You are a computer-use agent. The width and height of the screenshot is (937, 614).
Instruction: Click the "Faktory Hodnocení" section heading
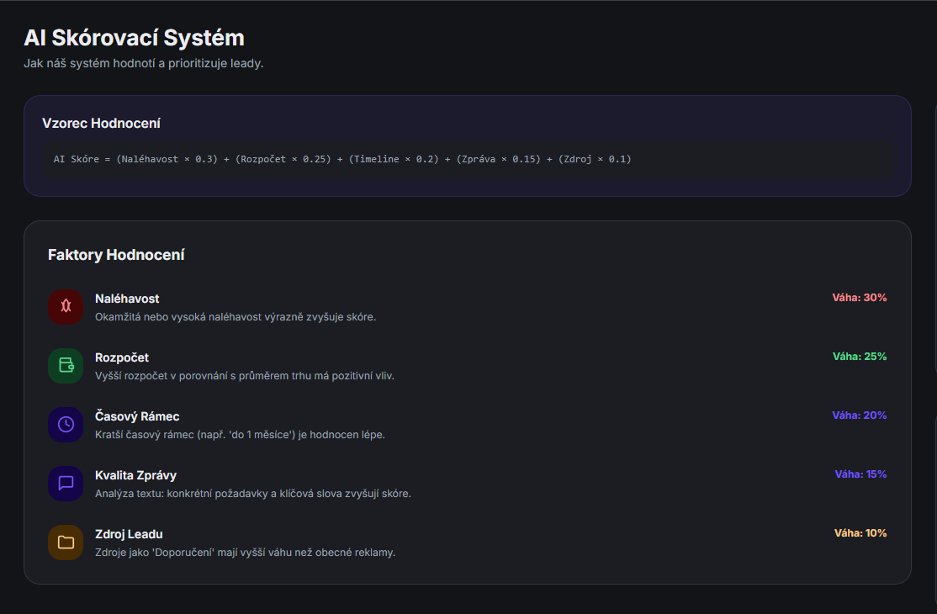pyautogui.click(x=116, y=255)
